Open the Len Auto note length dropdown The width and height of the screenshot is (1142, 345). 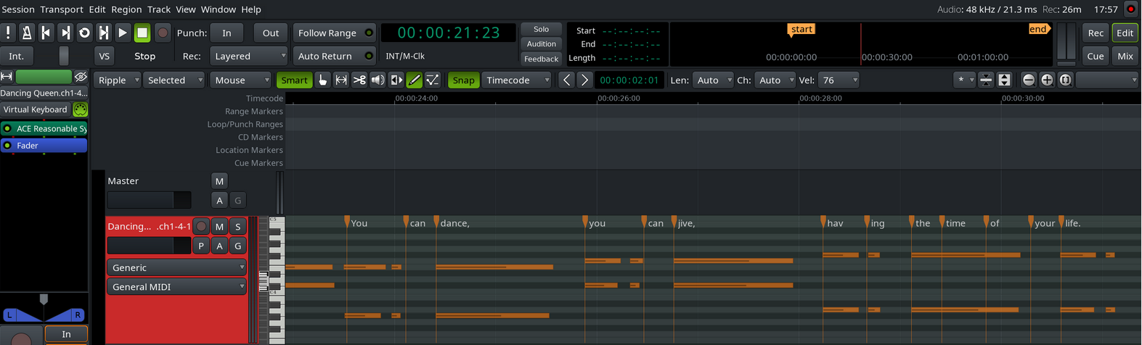(713, 80)
